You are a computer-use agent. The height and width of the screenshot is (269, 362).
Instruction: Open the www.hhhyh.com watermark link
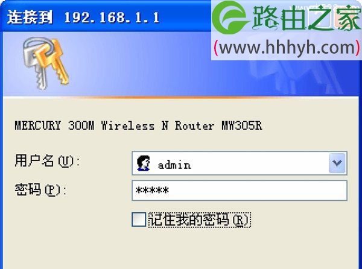(x=287, y=48)
